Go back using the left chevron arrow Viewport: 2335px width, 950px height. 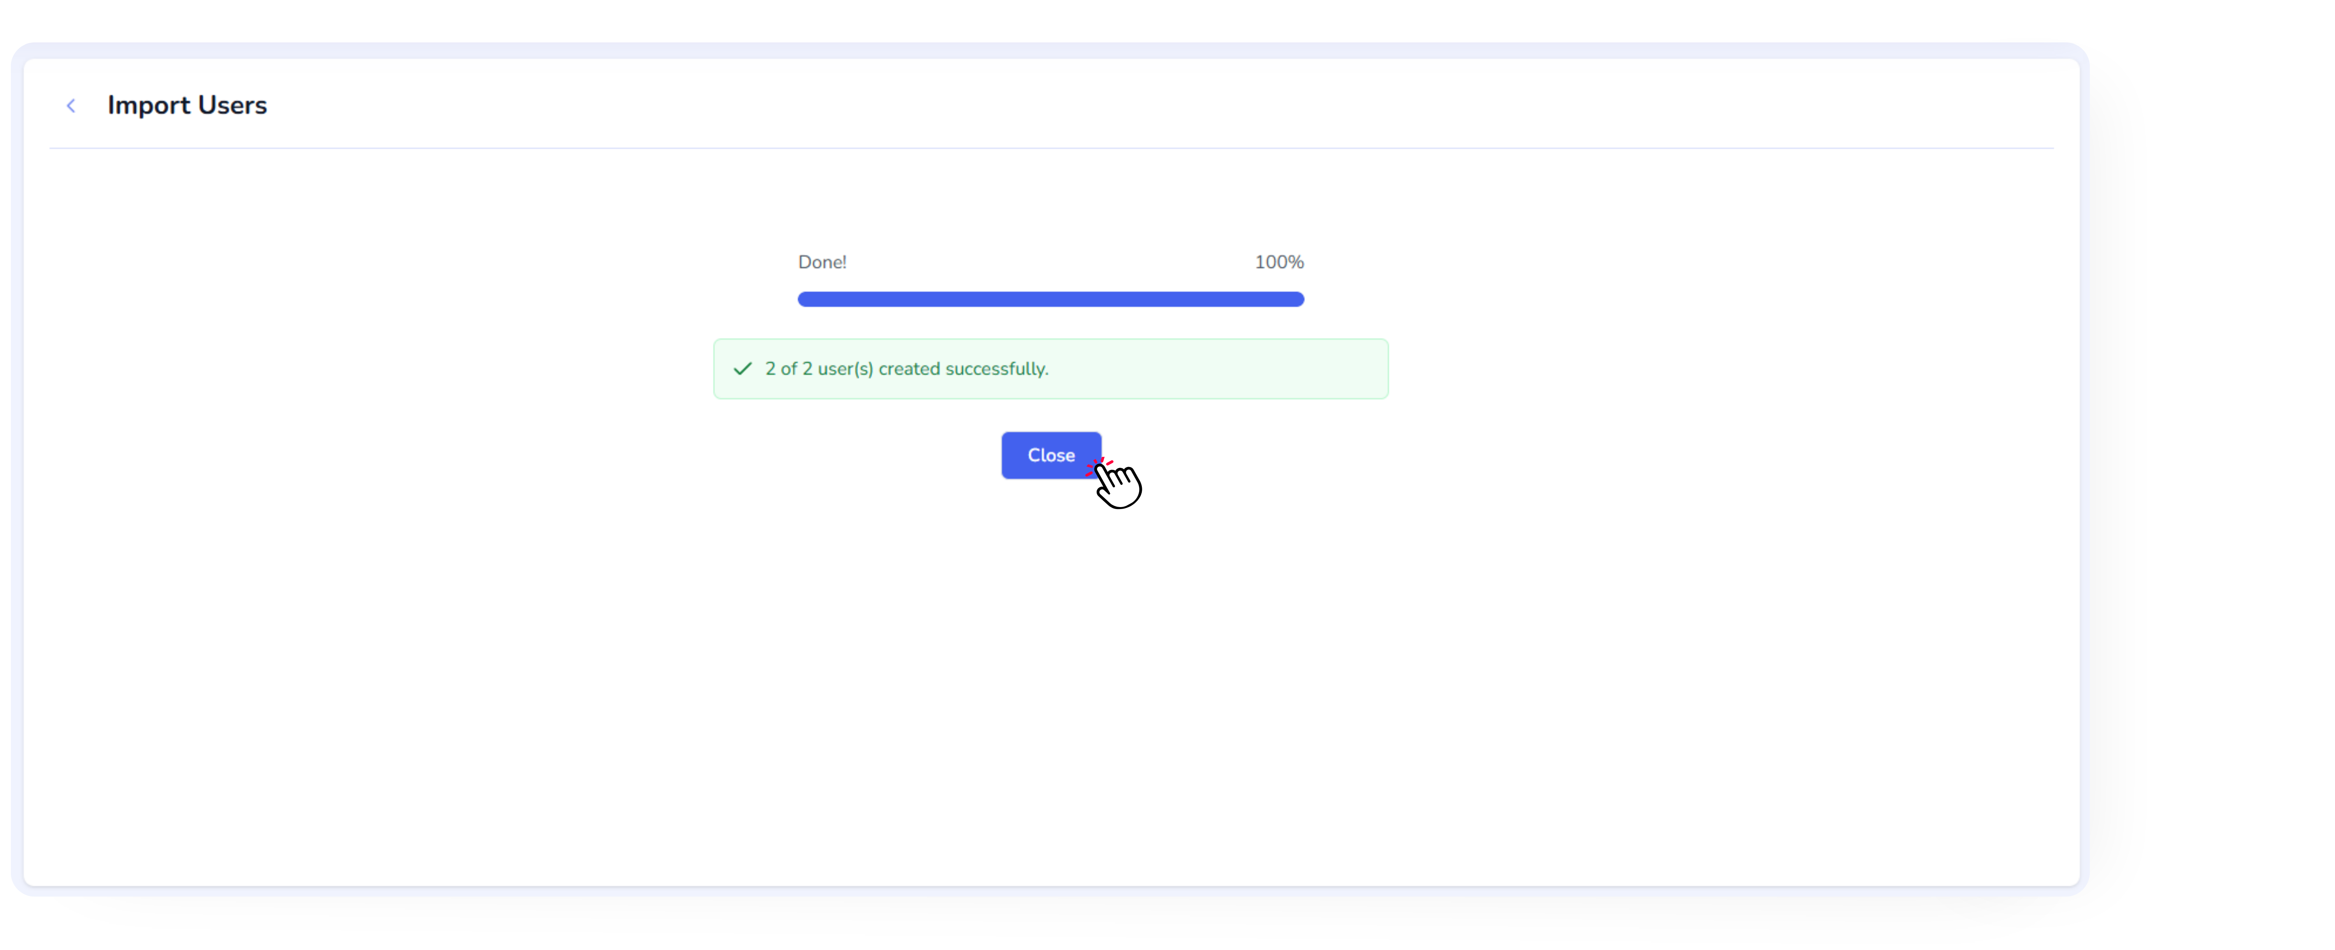[71, 106]
